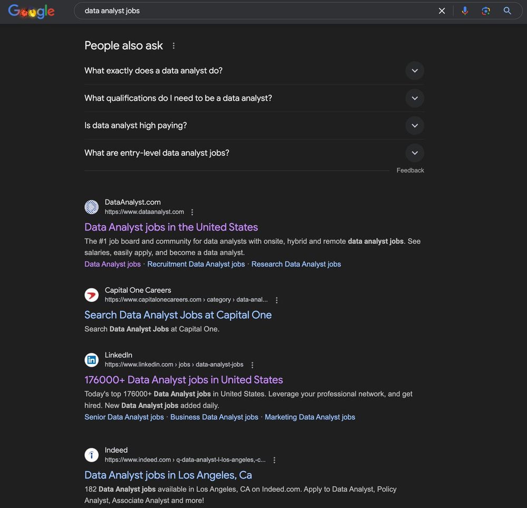527x508 pixels.
Task: Open Google Lens image search icon
Action: pos(486,11)
